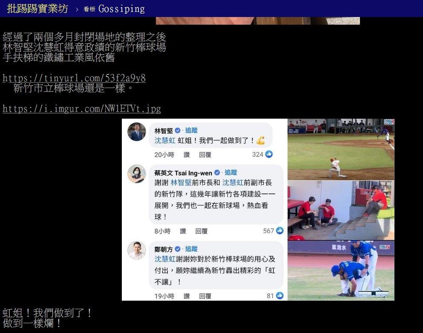Open the tinyurl.com/53f2a9y8 link

74,78
